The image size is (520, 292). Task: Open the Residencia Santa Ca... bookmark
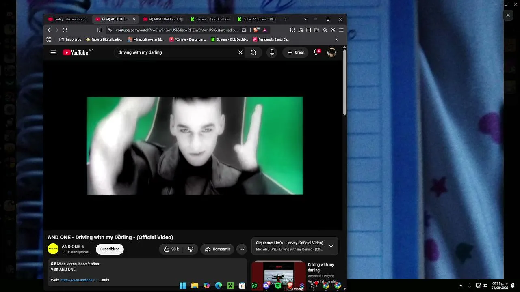coord(271,39)
